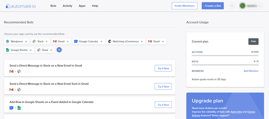Click the Current plan label
Image resolution: width=269 pixels, height=119 pixels.
pyautogui.click(x=200, y=42)
